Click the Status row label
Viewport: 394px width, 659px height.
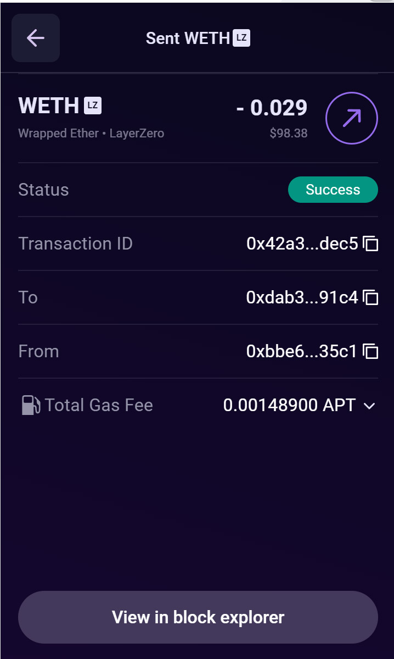click(43, 189)
